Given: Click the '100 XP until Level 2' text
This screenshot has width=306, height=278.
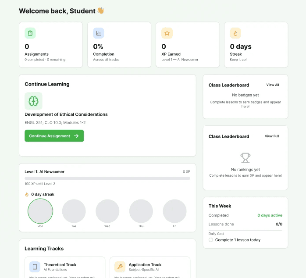Looking at the screenshot, I should (x=40, y=184).
